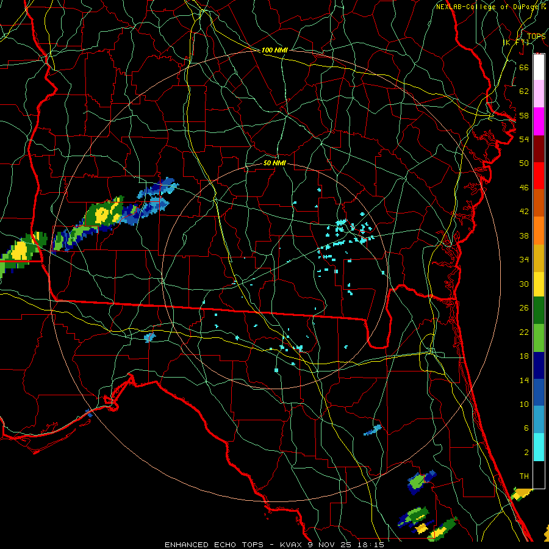
Task: Click the "18:15" timestamp in the caption
Action: point(371,545)
